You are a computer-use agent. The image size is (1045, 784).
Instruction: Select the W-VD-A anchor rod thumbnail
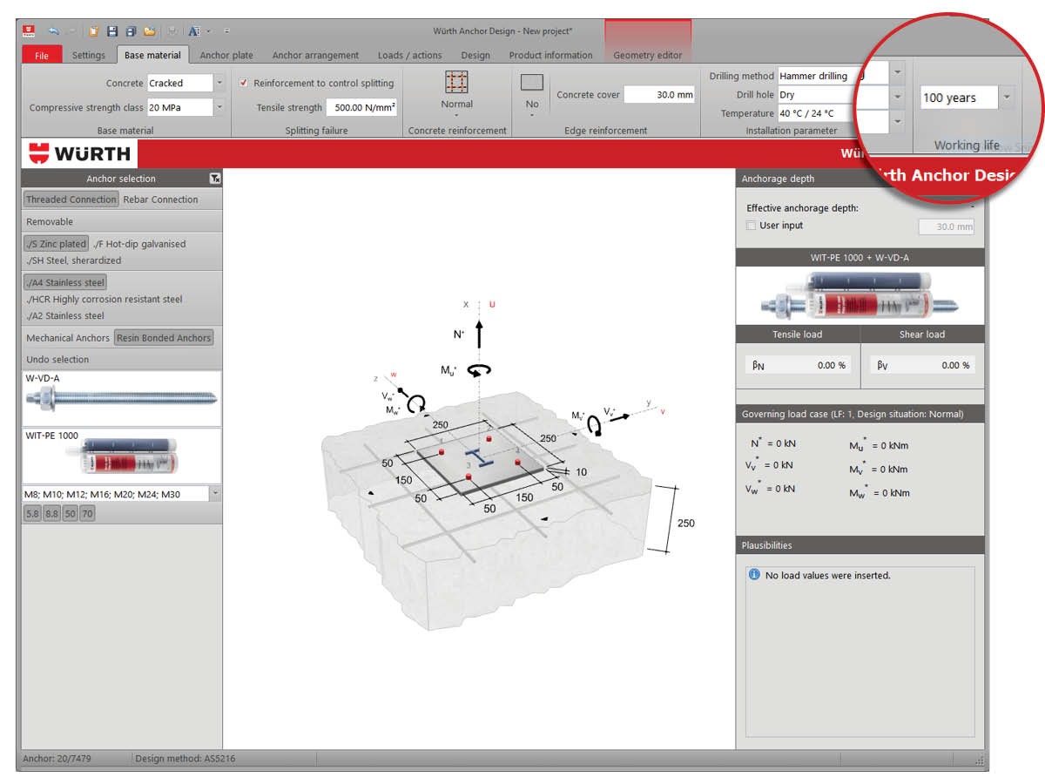coord(122,398)
